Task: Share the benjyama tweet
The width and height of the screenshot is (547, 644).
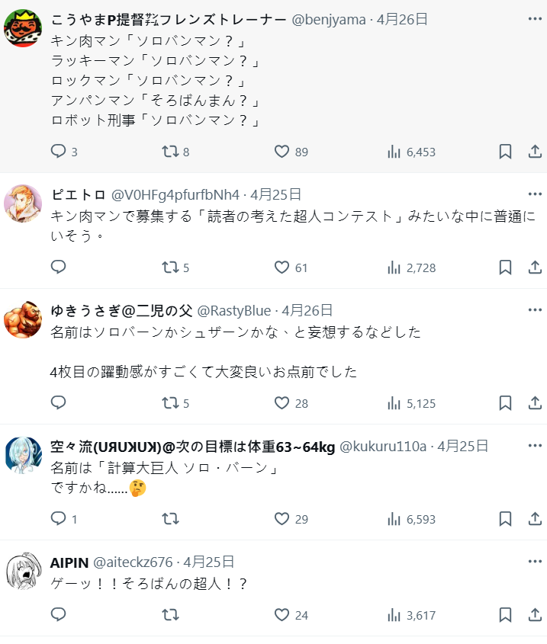Action: (x=535, y=152)
